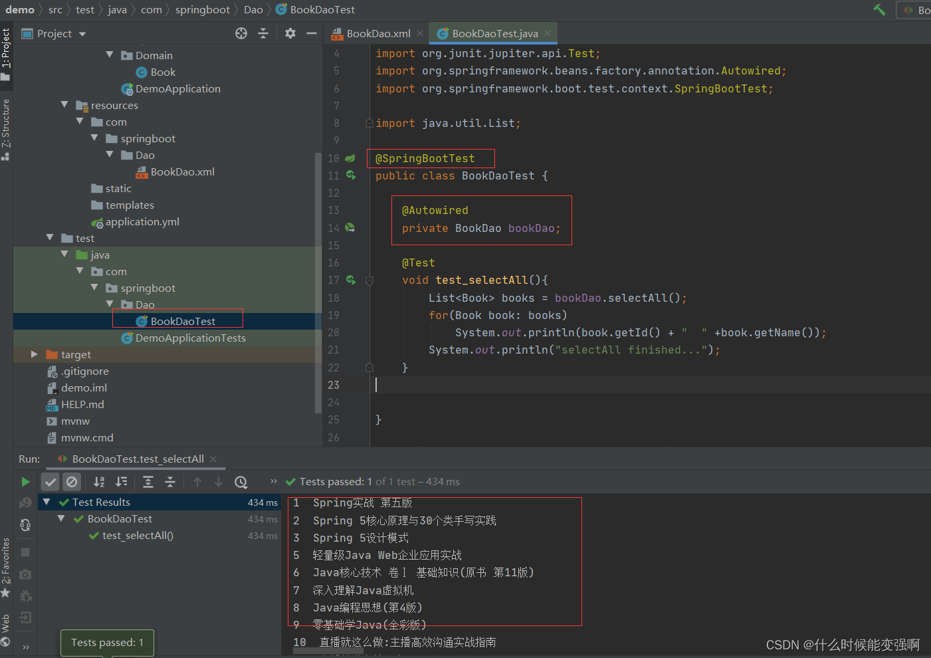Stop the running test process
The image size is (931, 658).
point(27,552)
